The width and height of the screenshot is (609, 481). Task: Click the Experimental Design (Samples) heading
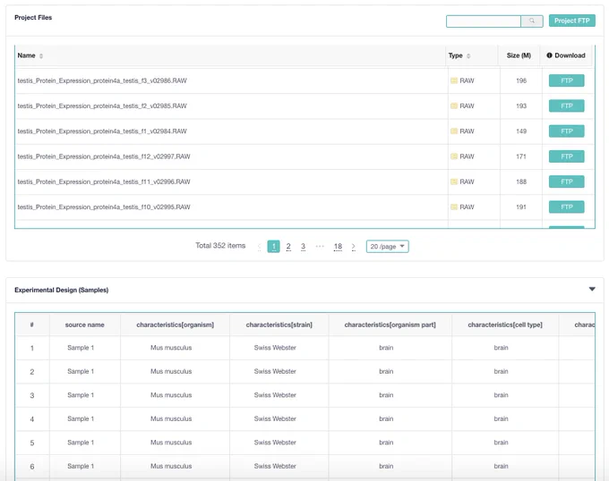pos(62,290)
